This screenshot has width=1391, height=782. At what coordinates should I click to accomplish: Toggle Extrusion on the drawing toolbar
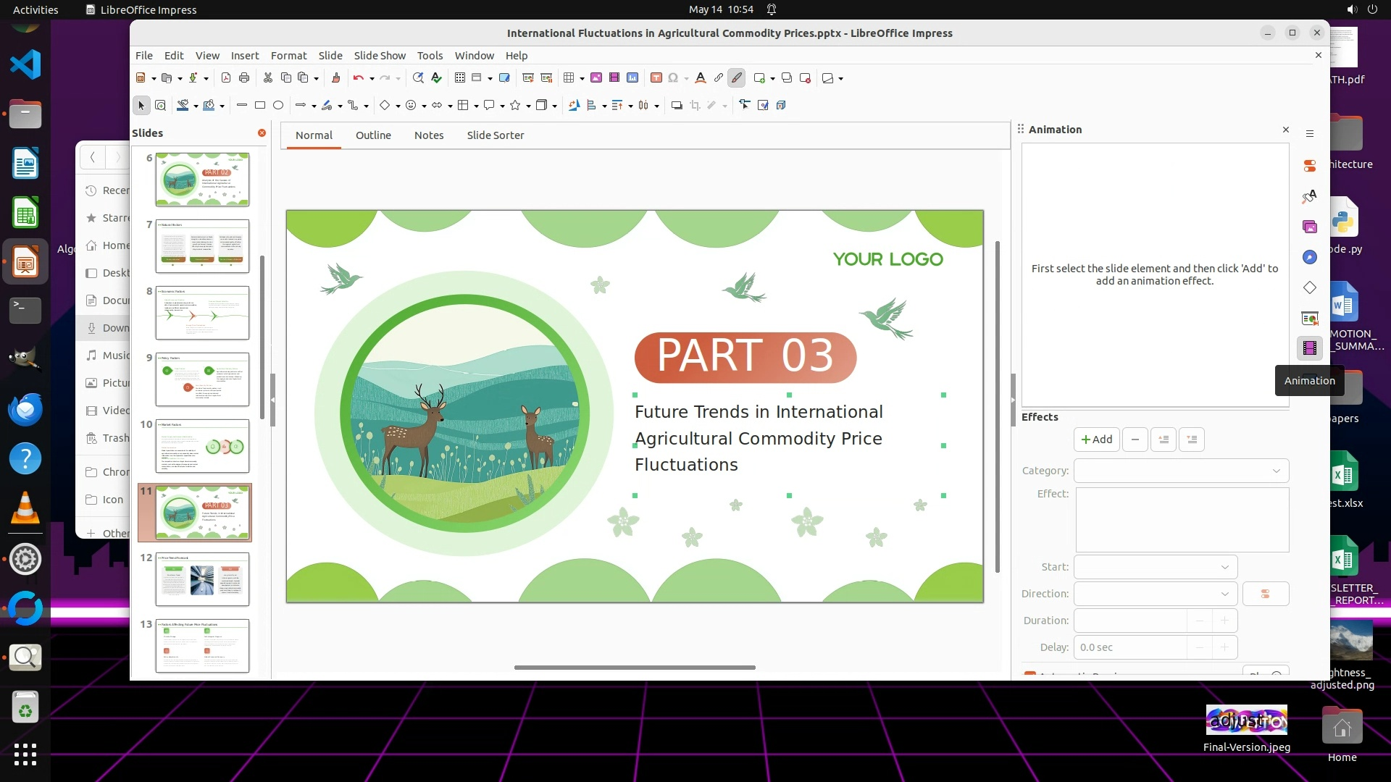[x=781, y=106]
